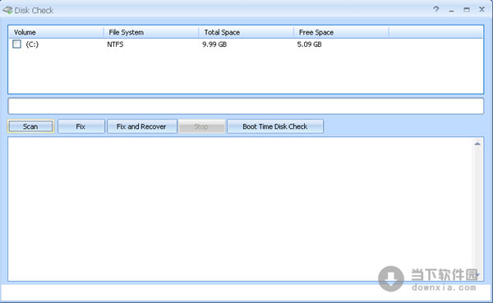This screenshot has width=493, height=303.
Task: Sort by the Free Space column header
Action: click(342, 32)
